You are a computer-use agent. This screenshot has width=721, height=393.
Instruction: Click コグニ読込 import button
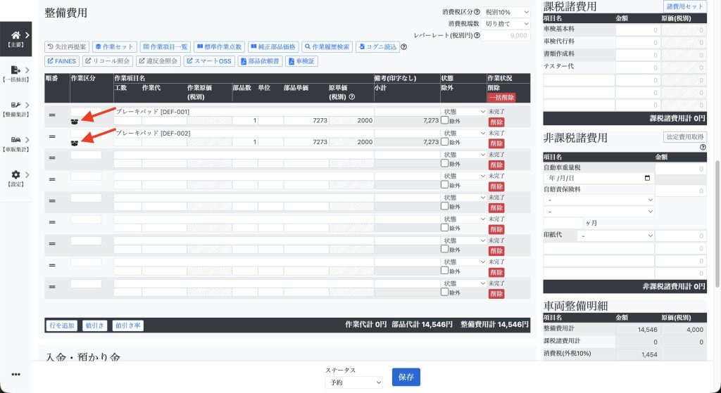tap(377, 47)
